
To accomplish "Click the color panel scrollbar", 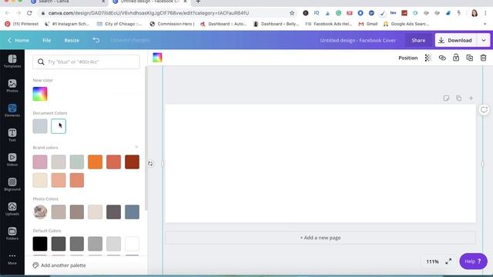I will [146, 138].
